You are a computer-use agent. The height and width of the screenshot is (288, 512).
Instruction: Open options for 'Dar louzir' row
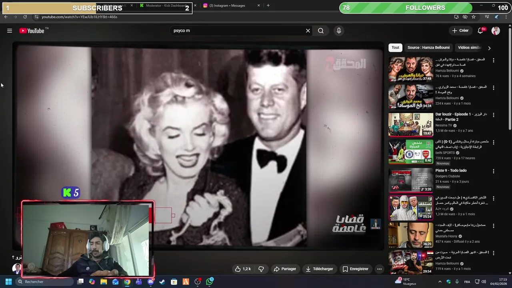pyautogui.click(x=493, y=115)
